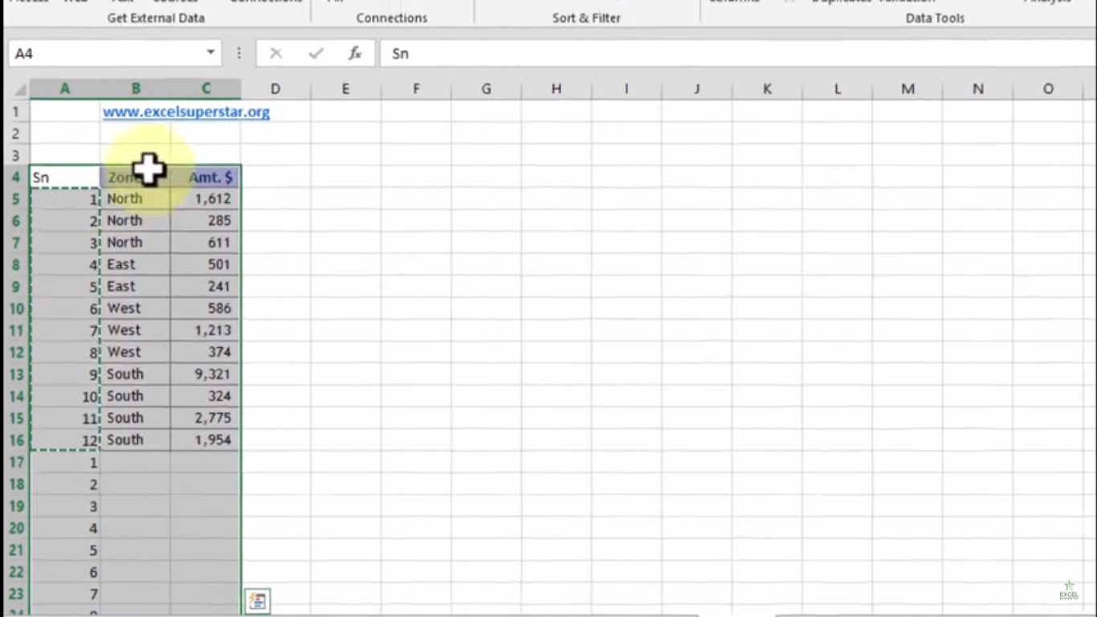The width and height of the screenshot is (1097, 617).
Task: Open the Name Box dropdown arrow
Action: coord(210,53)
